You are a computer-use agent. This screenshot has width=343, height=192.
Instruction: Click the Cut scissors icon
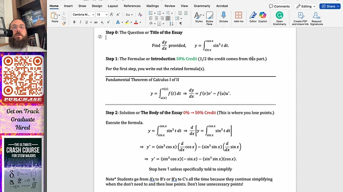click(64, 13)
